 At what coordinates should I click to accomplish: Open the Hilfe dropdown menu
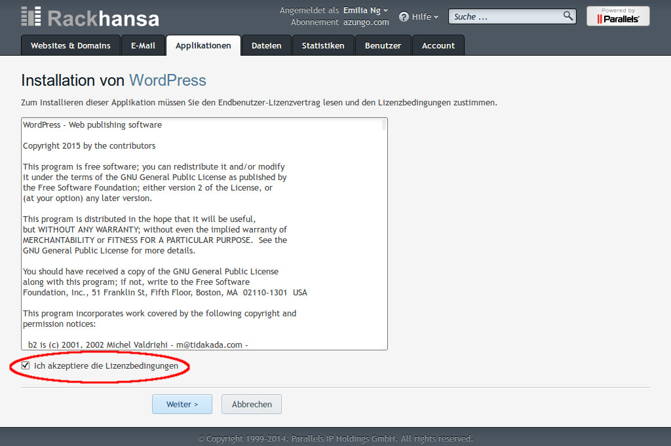pos(425,16)
